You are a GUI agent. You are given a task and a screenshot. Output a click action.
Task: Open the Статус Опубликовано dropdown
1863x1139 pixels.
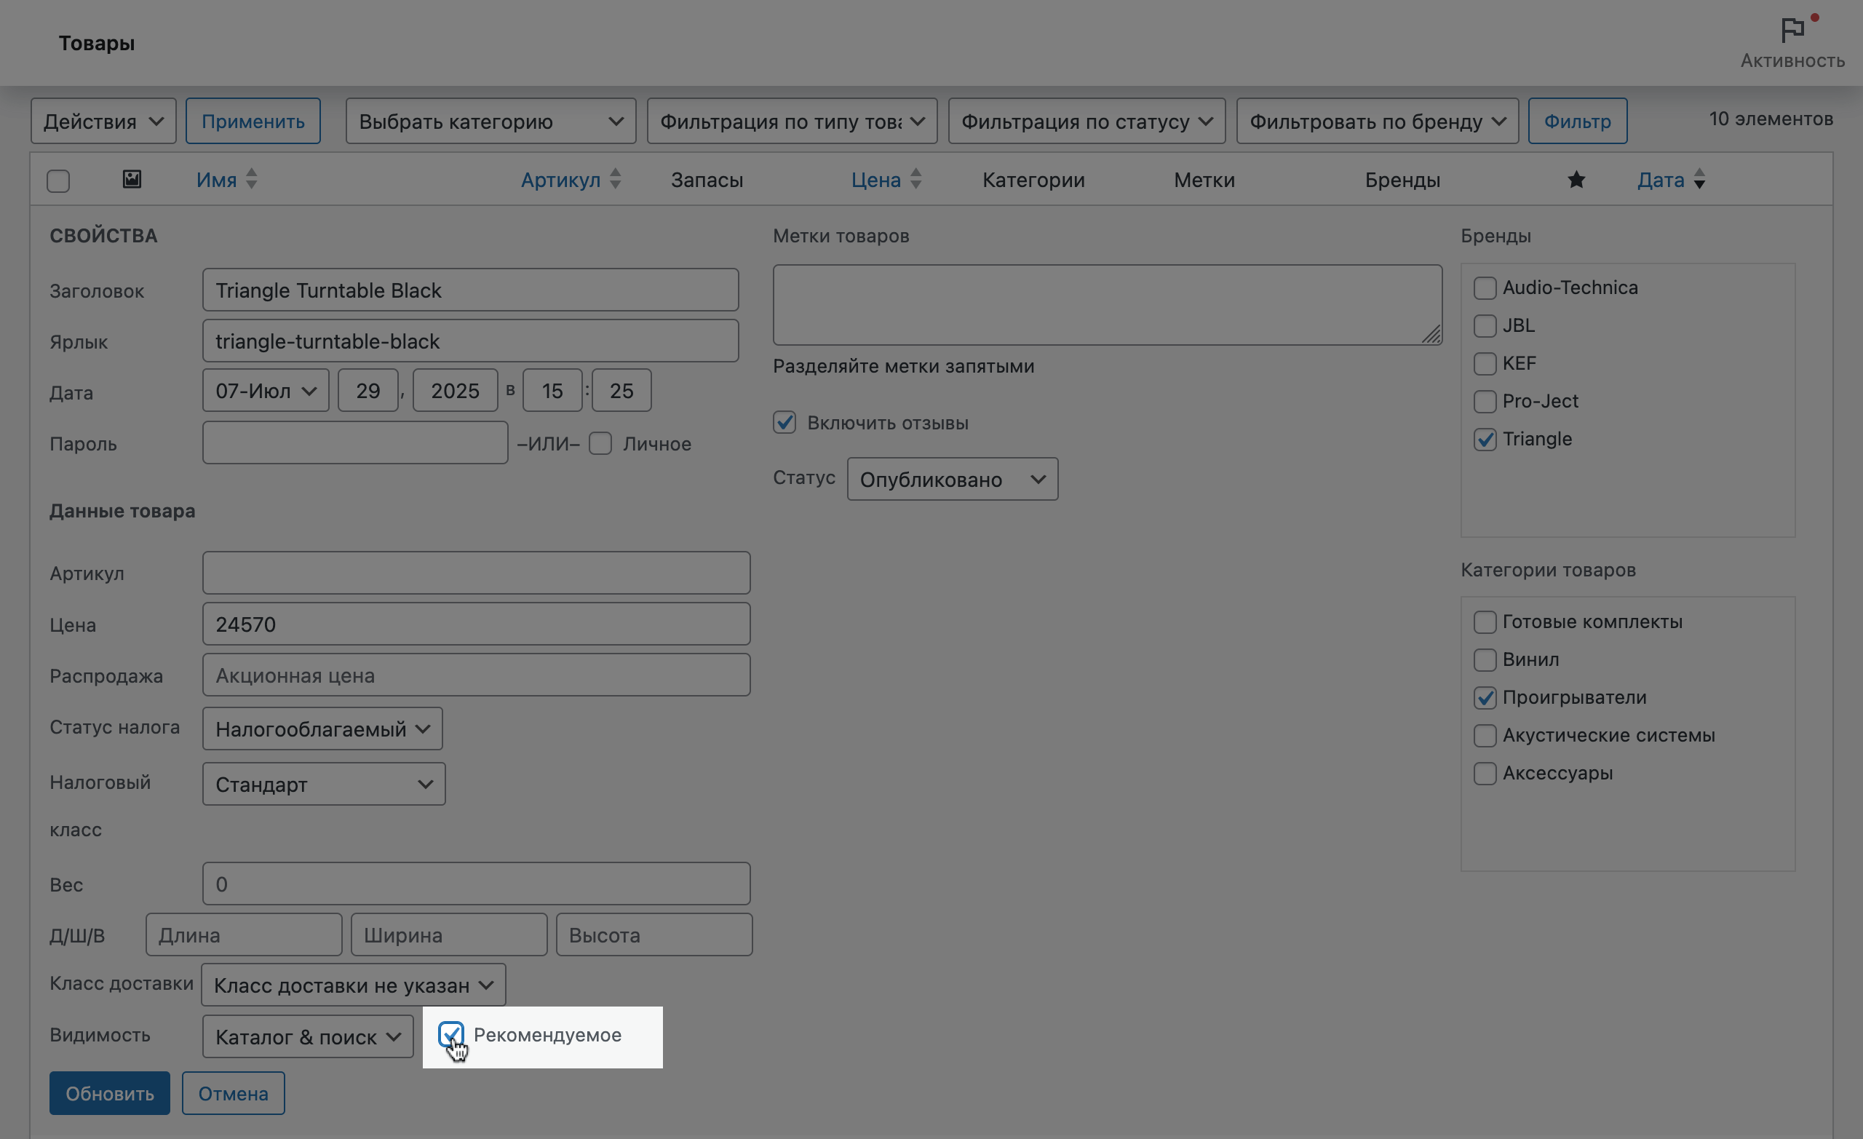click(x=952, y=479)
